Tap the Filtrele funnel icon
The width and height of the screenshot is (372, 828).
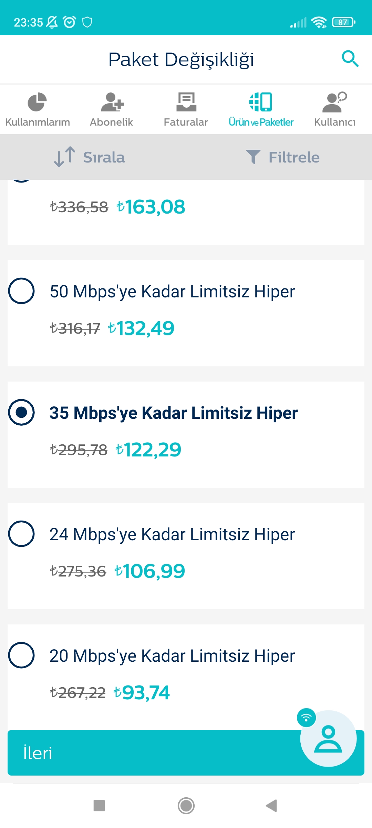[253, 157]
